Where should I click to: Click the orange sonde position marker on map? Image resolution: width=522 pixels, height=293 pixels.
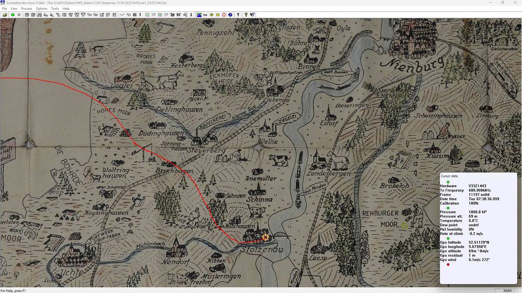[x=265, y=237]
